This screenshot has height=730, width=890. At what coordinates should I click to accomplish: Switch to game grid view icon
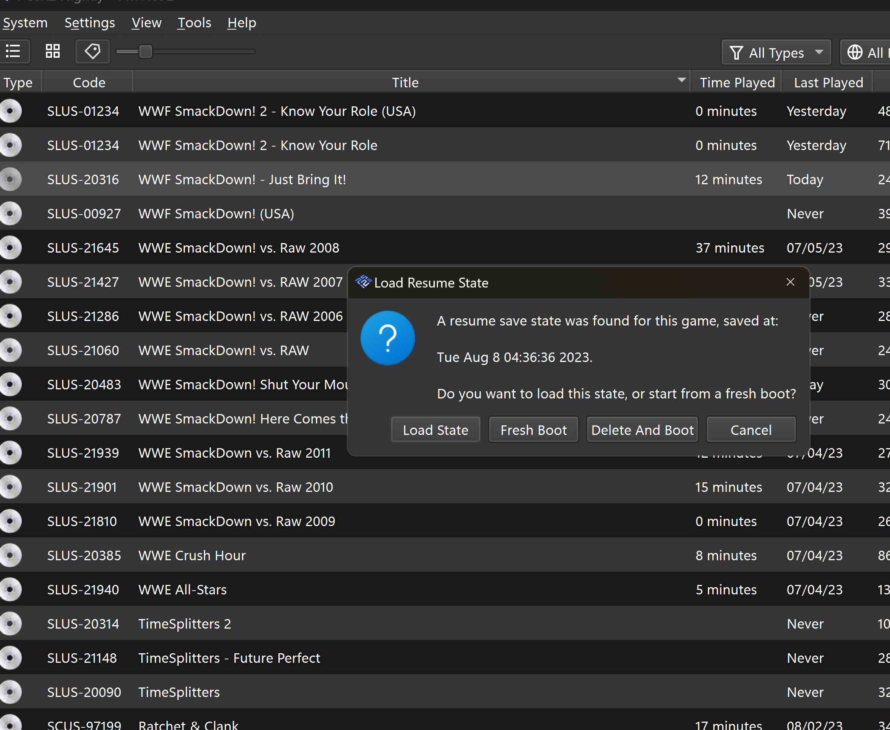52,51
